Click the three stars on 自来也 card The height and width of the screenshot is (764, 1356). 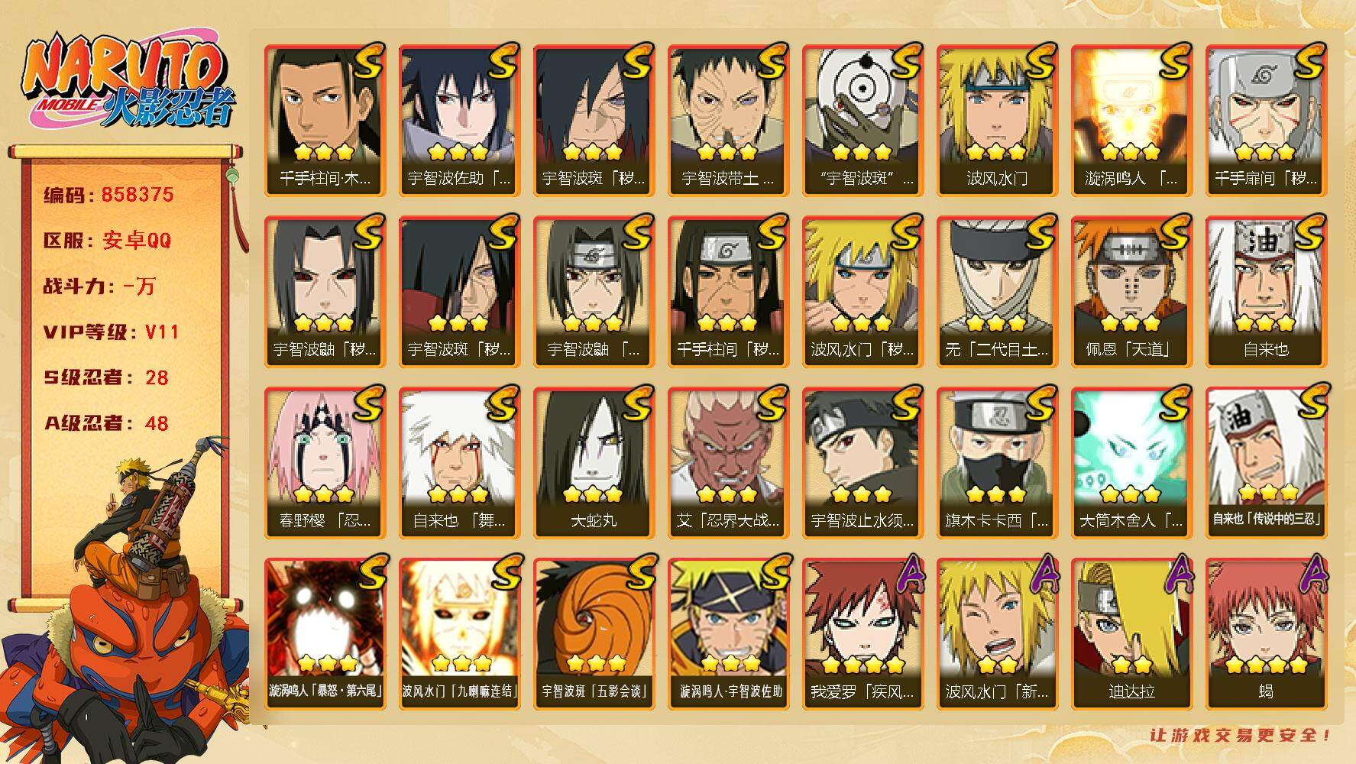[1266, 322]
